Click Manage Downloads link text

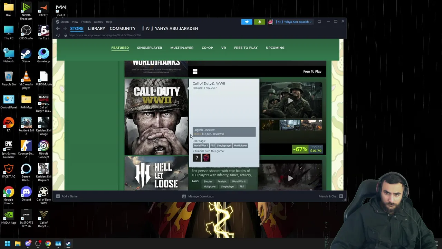201,196
